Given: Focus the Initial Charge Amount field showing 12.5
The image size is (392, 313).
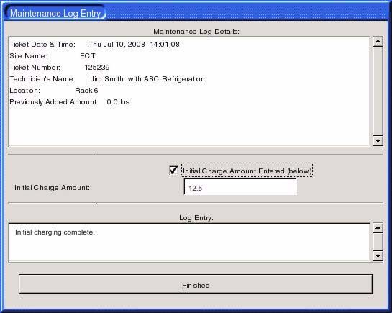Looking at the screenshot, I should (x=240, y=187).
